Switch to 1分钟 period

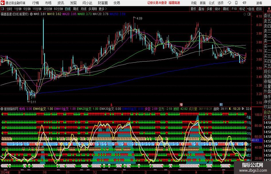18,9
